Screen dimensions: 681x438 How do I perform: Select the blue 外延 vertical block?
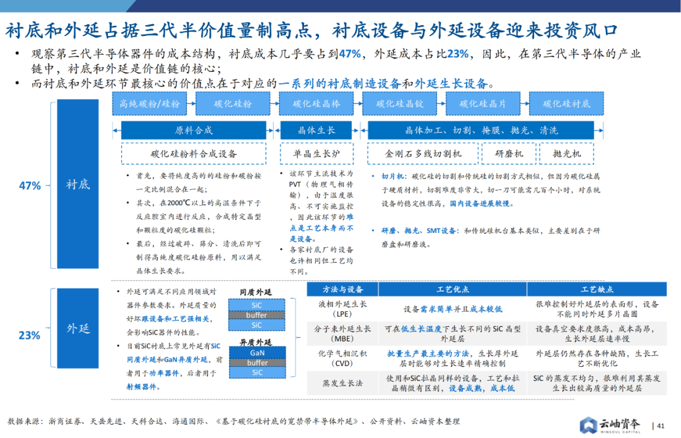point(78,328)
